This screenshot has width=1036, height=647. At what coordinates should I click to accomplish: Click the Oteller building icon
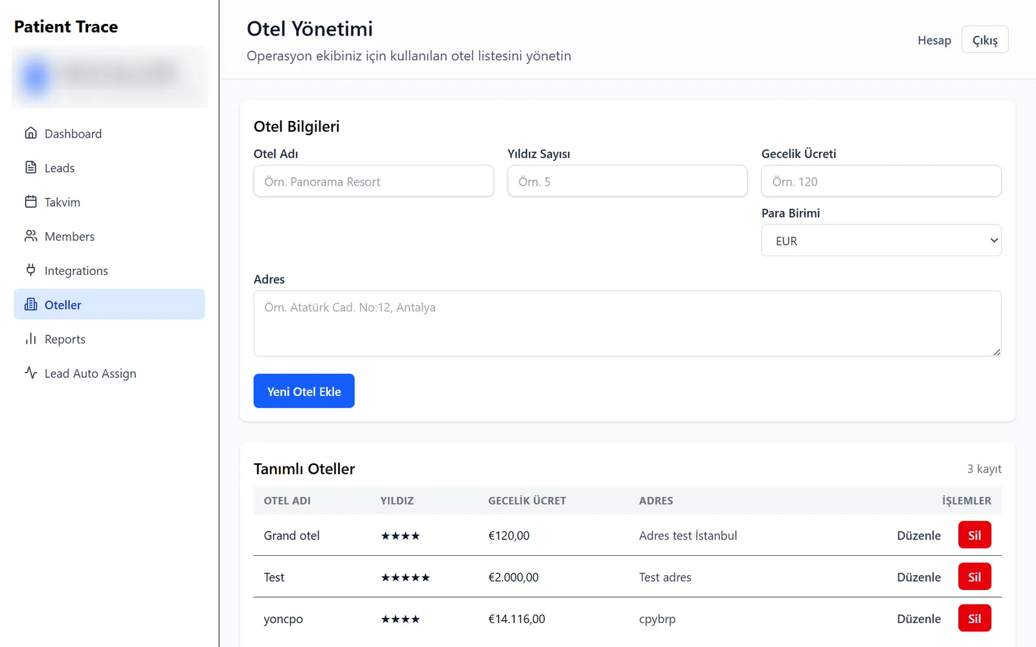click(30, 304)
